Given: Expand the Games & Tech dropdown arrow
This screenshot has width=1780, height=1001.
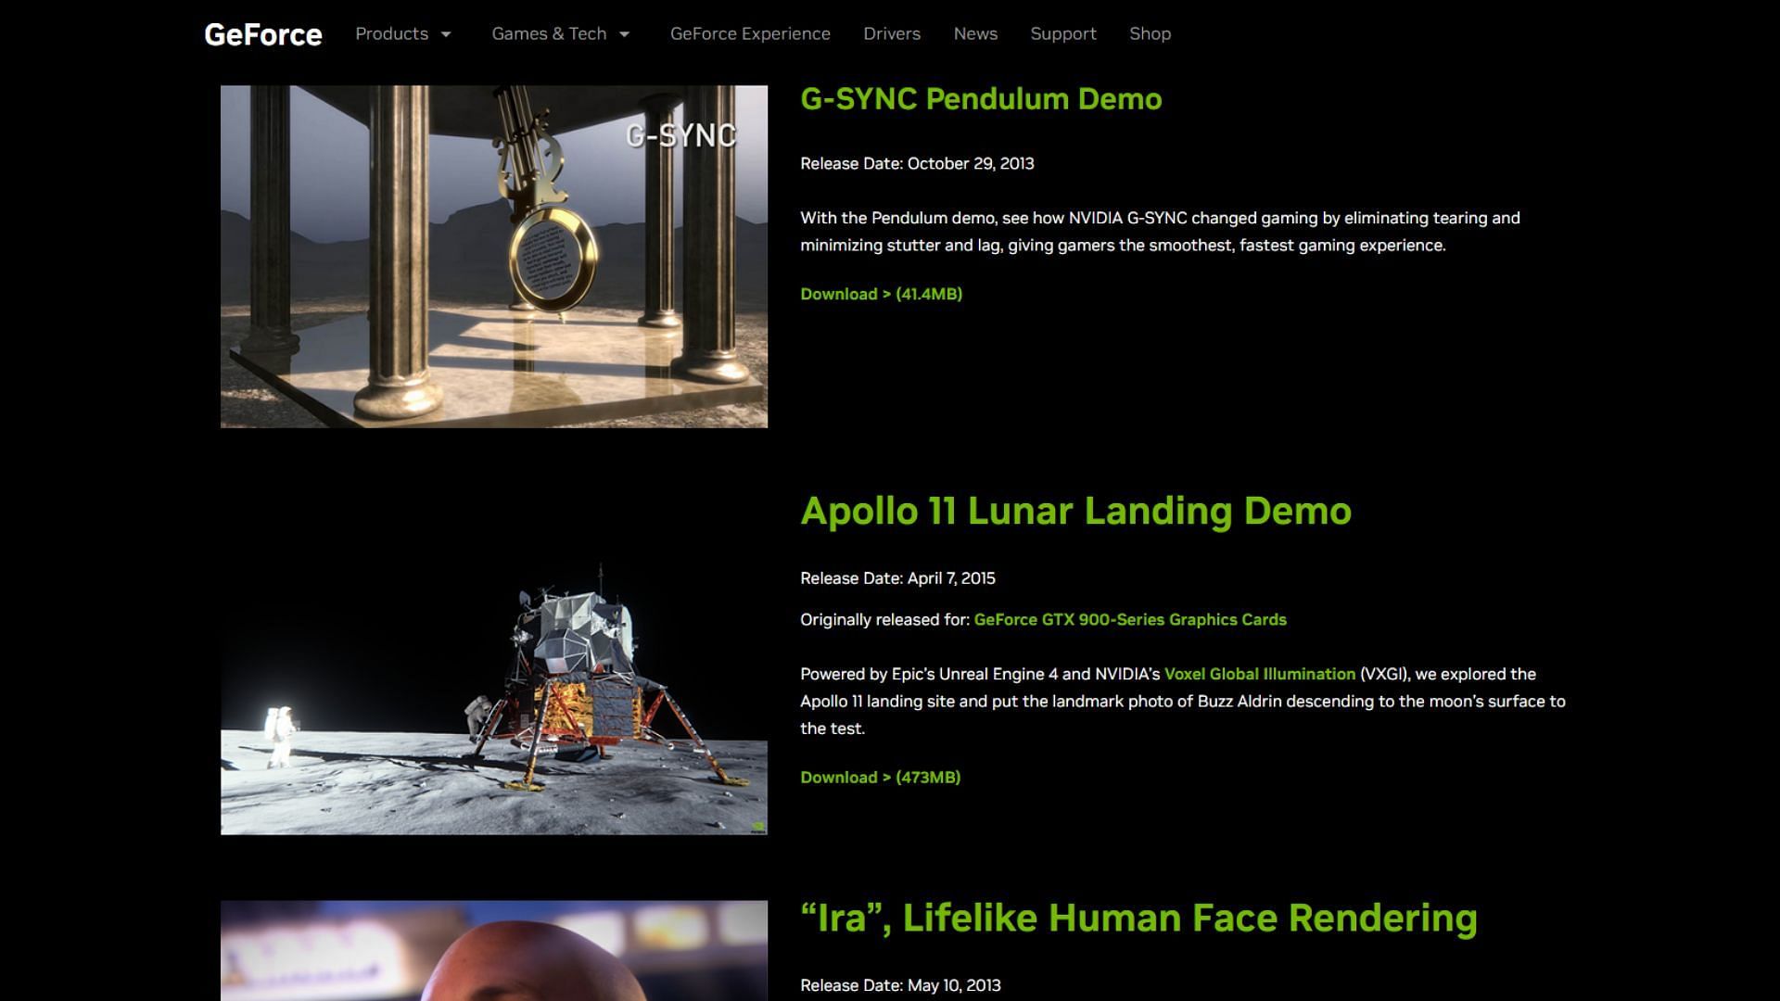Looking at the screenshot, I should tap(625, 34).
